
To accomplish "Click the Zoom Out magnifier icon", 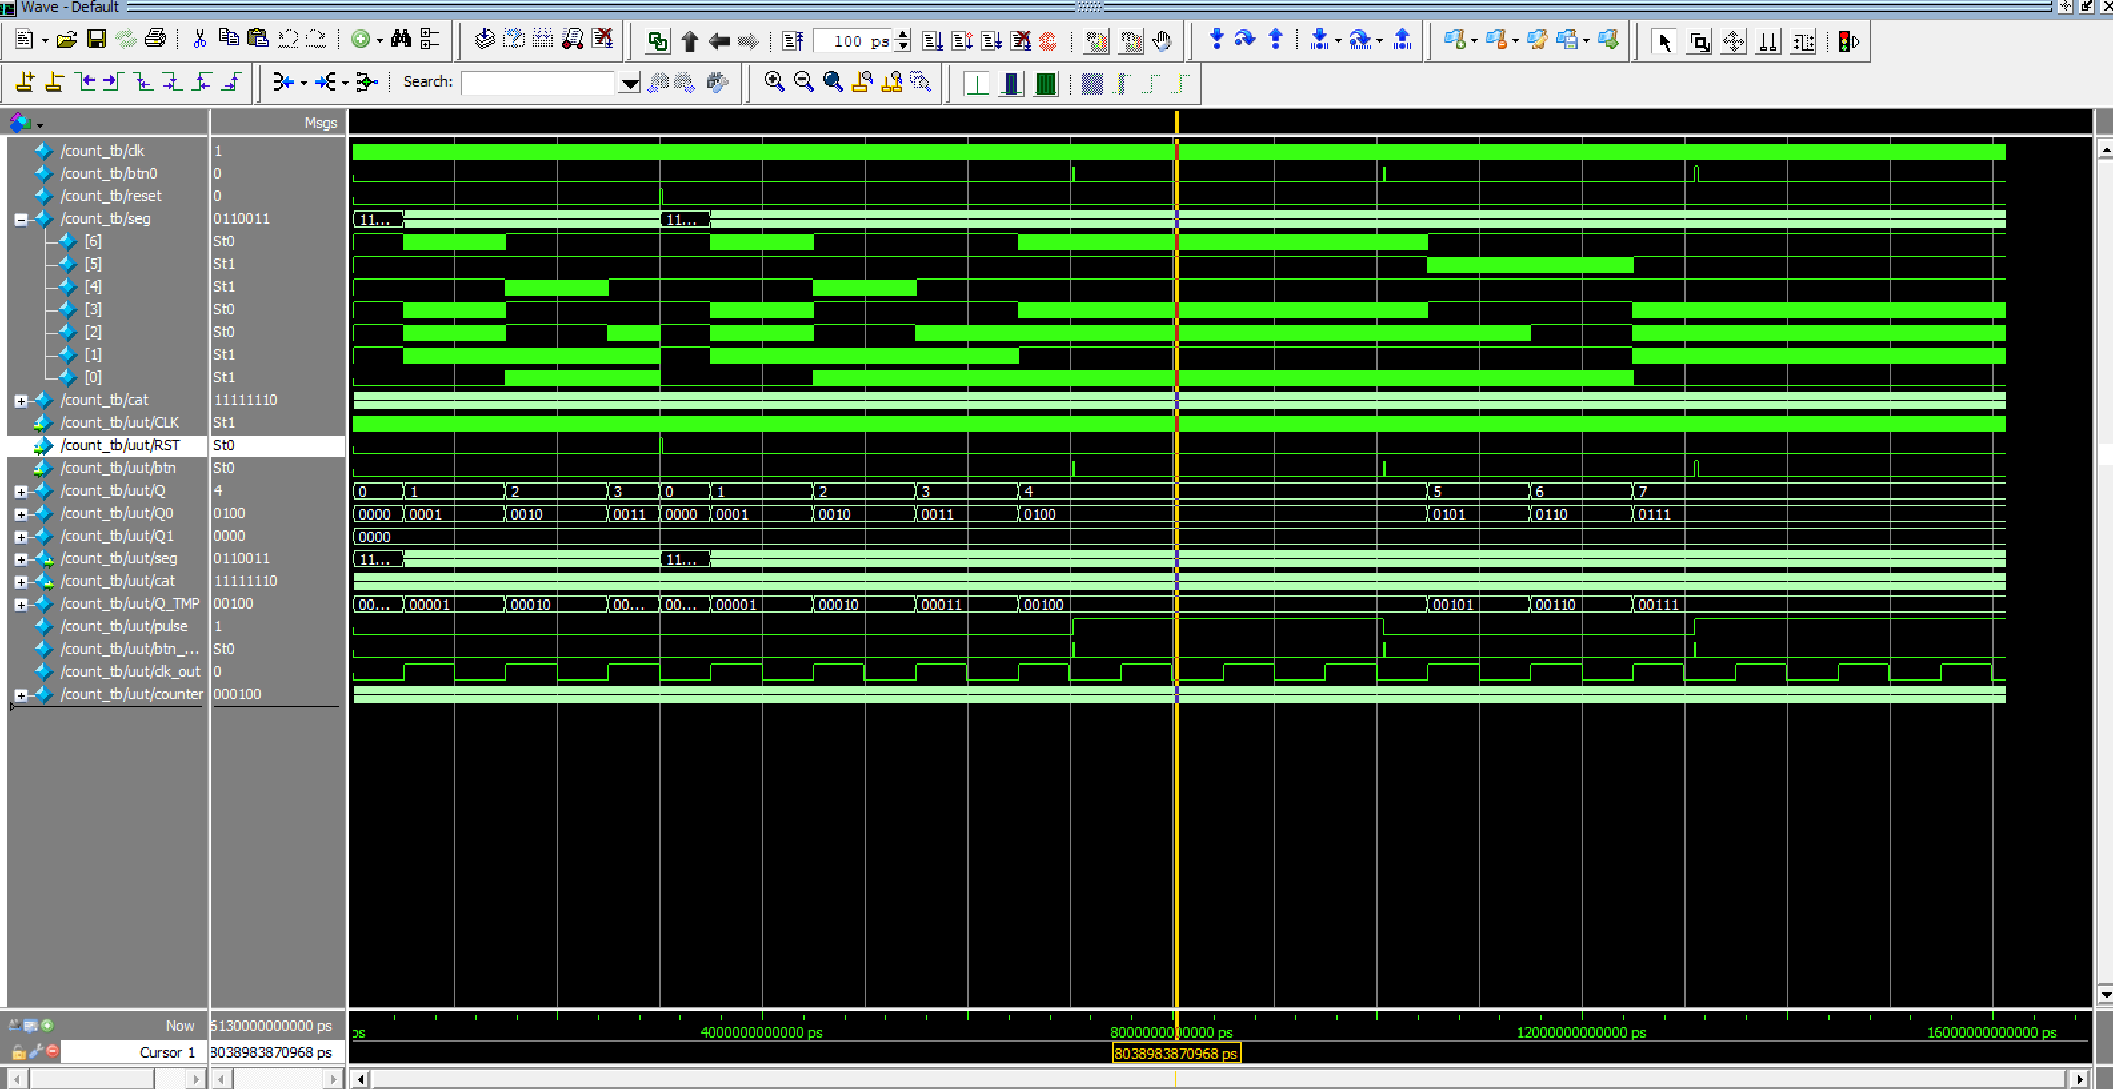I will 803,81.
